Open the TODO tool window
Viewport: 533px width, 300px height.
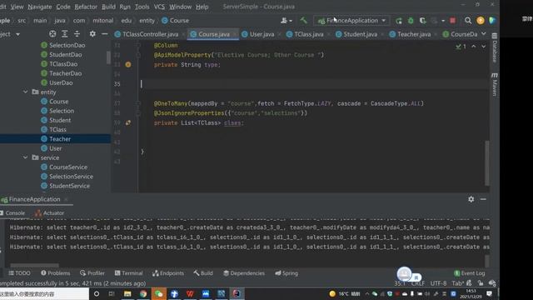click(x=19, y=273)
